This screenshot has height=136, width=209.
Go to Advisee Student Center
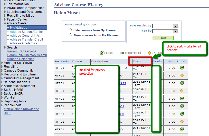(x=26, y=32)
